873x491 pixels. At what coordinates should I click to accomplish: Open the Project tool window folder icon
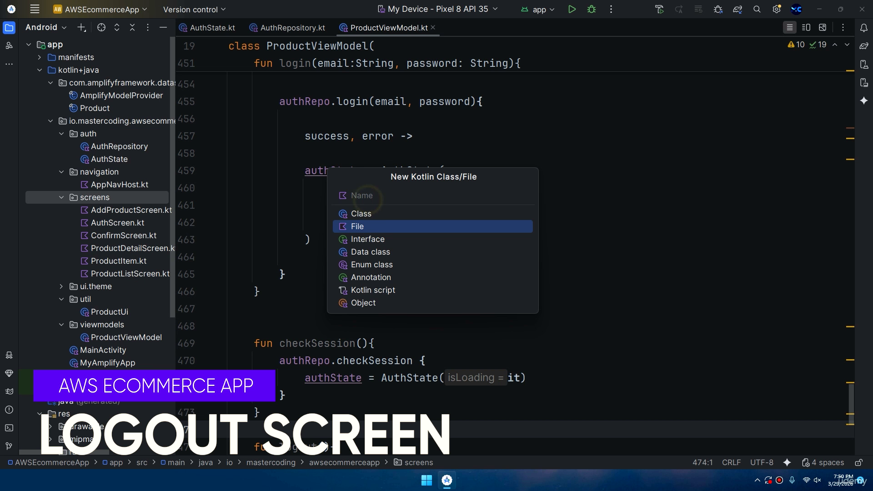[9, 28]
